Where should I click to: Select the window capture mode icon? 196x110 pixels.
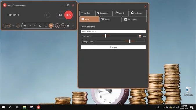point(40,25)
